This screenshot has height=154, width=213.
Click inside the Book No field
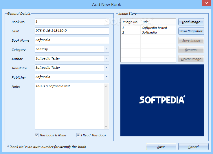click(x=72, y=22)
